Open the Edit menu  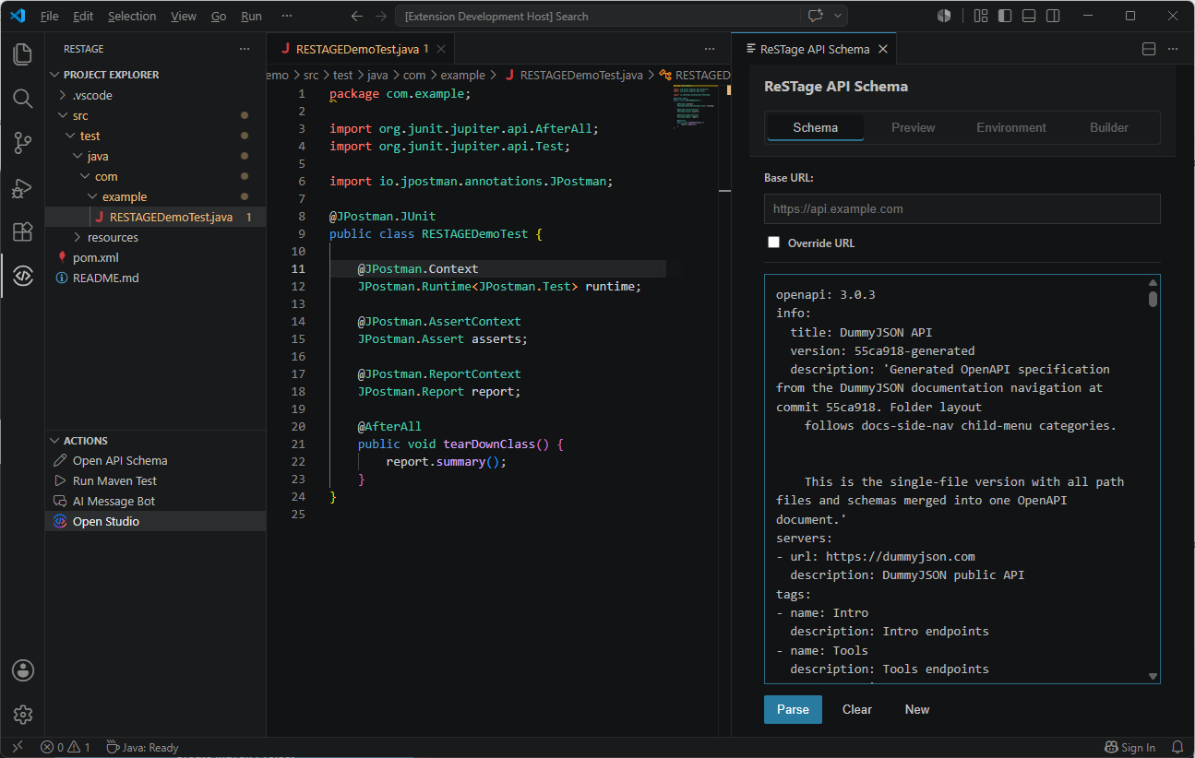click(83, 16)
